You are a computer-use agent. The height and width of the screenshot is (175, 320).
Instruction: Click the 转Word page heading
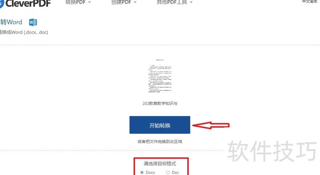11,22
